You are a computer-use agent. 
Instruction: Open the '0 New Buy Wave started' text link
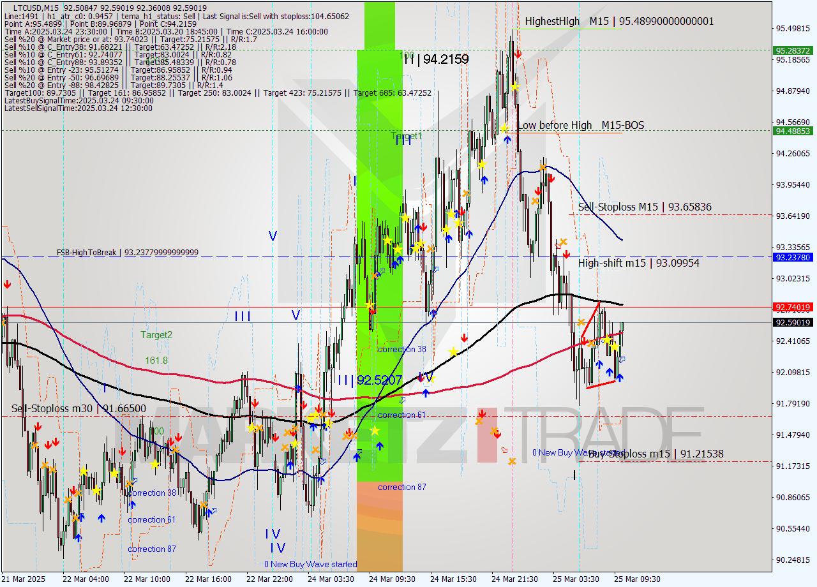(310, 564)
